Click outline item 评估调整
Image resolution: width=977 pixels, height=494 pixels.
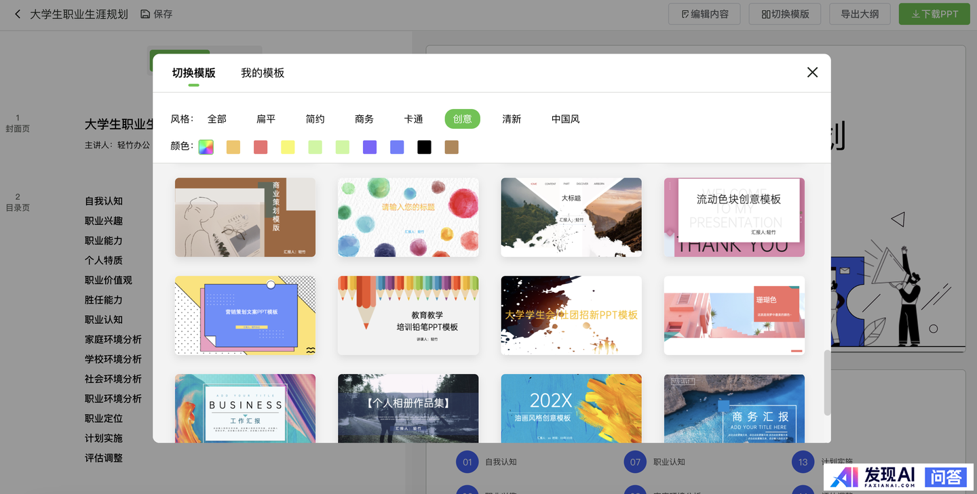tap(104, 458)
